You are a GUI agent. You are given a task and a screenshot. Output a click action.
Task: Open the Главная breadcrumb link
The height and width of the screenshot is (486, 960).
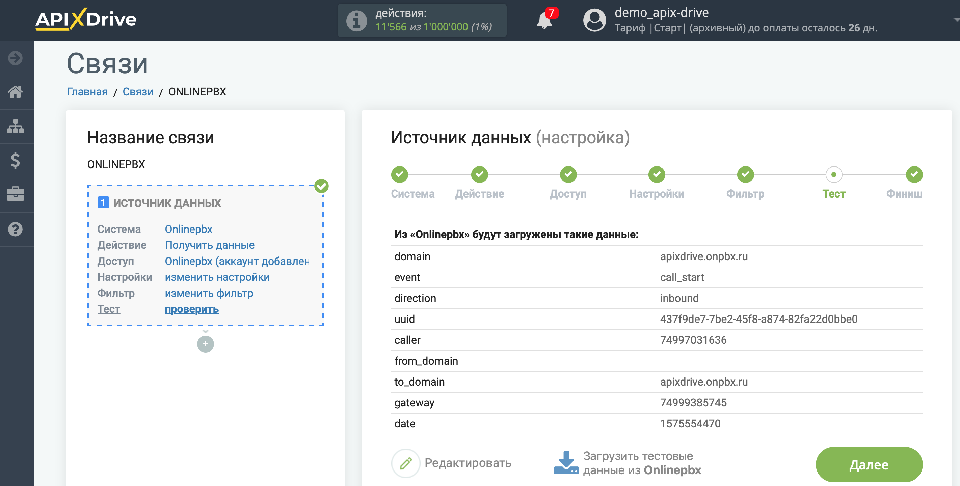click(87, 92)
